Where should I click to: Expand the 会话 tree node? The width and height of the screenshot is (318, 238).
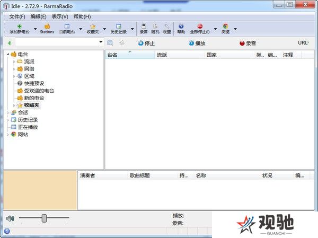(x=8, y=112)
